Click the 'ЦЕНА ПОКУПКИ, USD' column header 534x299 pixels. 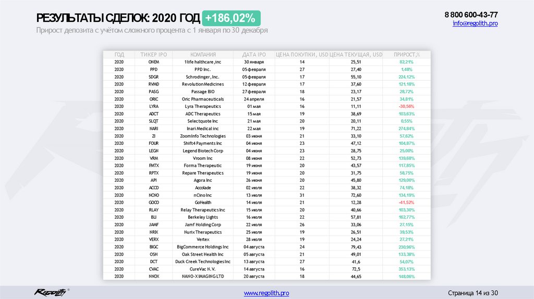[302, 54]
